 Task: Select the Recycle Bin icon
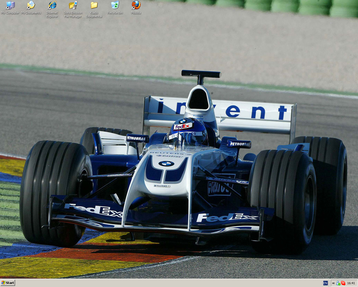point(115,8)
